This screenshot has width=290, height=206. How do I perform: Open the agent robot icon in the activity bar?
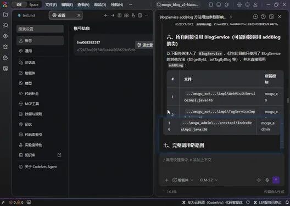[x=5, y=58]
